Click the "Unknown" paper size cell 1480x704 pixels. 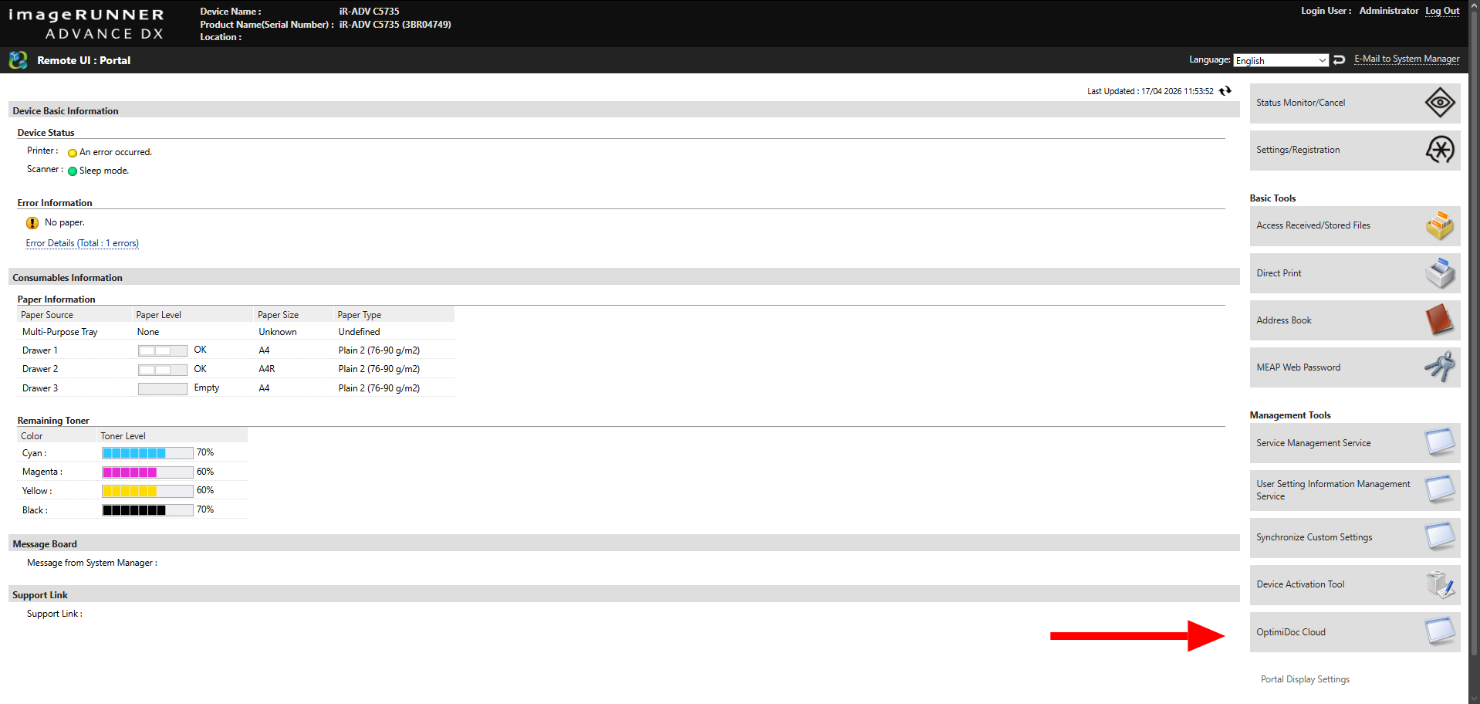coord(278,332)
